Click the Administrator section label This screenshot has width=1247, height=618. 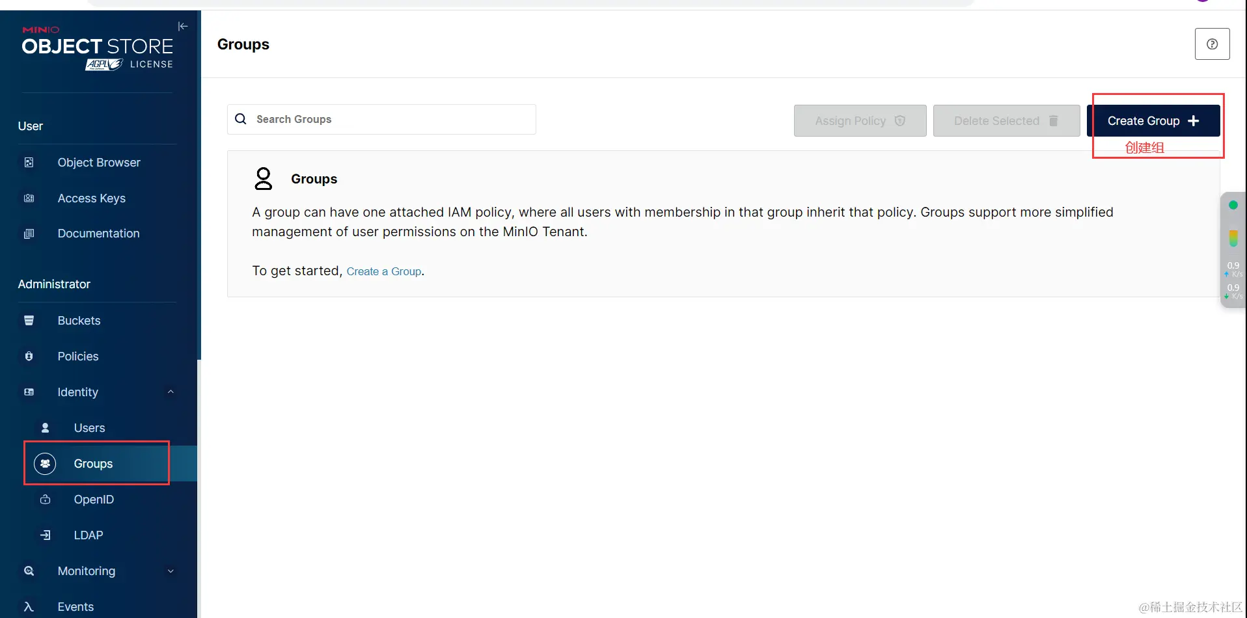point(54,284)
